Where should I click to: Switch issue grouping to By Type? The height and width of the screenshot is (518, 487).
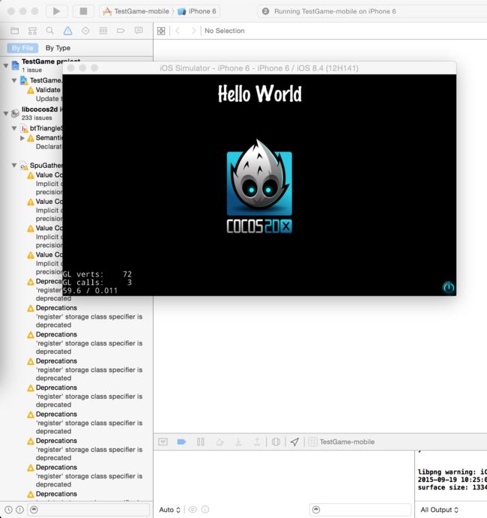point(58,48)
